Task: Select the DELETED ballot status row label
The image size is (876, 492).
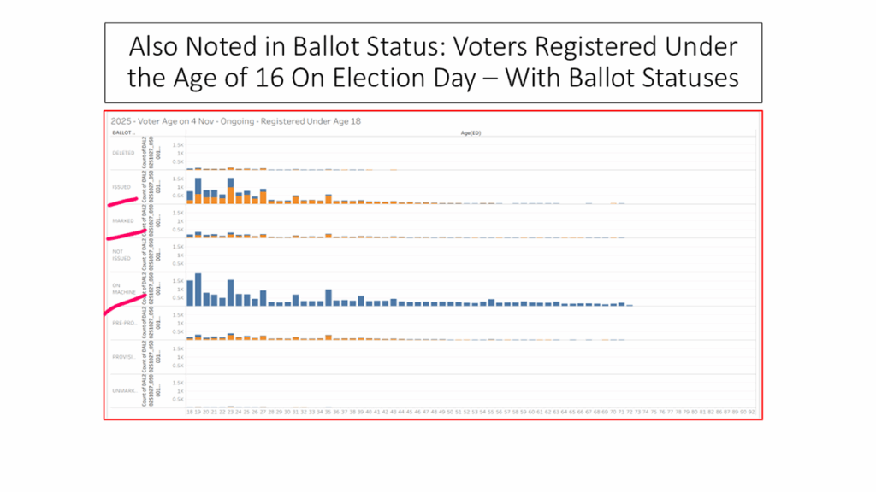Action: (x=122, y=153)
